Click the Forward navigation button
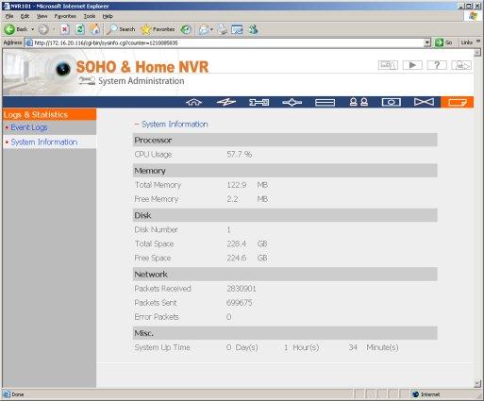This screenshot has height=401, width=484. point(43,29)
